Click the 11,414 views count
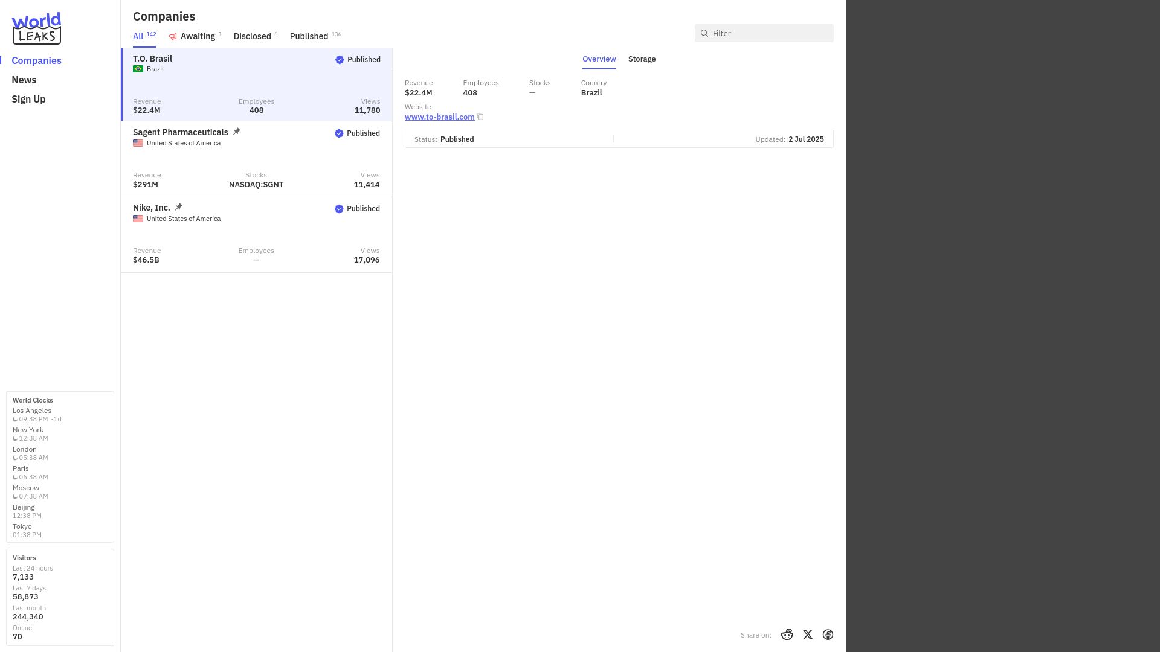This screenshot has height=652, width=1160. pyautogui.click(x=367, y=185)
